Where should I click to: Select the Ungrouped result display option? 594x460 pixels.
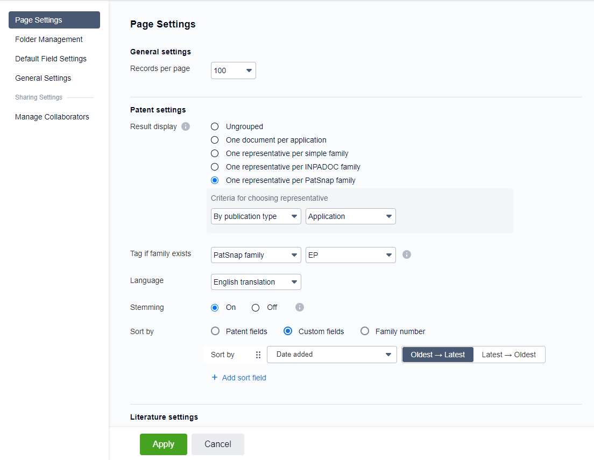click(215, 126)
